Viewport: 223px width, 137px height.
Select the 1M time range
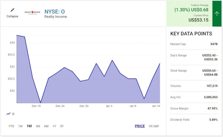pyautogui.click(x=29, y=126)
